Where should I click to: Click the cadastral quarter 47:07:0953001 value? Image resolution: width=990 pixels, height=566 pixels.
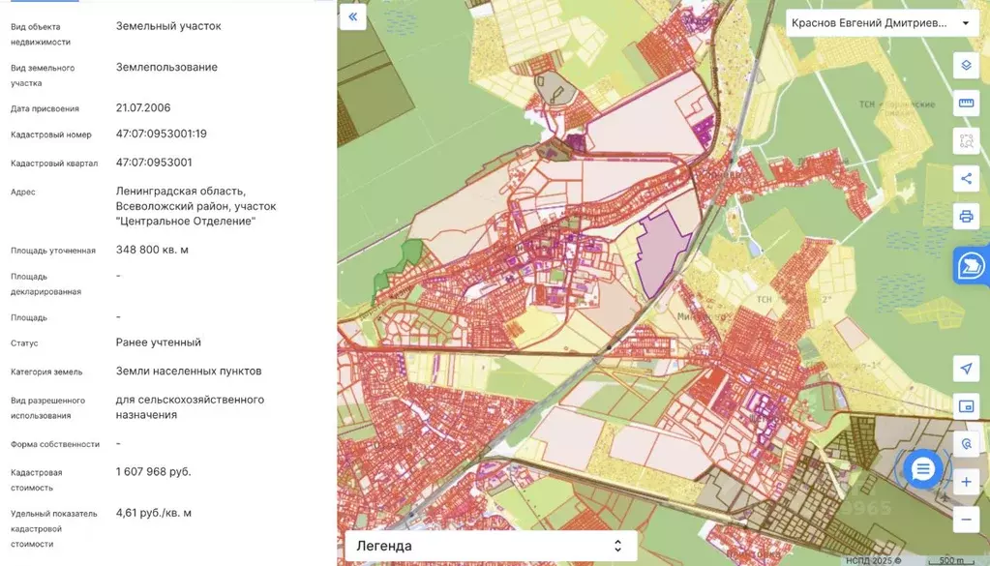[154, 163]
